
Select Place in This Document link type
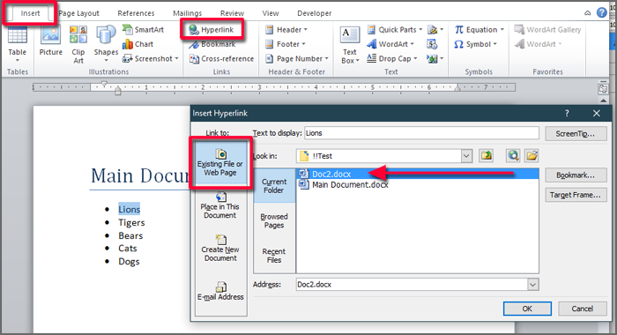coord(220,205)
